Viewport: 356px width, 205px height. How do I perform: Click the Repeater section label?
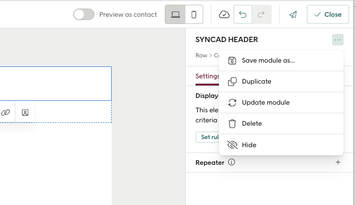point(210,162)
